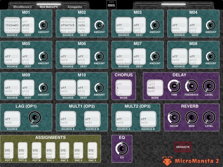Click the M05 AMOUNT knob

coord(43,56)
